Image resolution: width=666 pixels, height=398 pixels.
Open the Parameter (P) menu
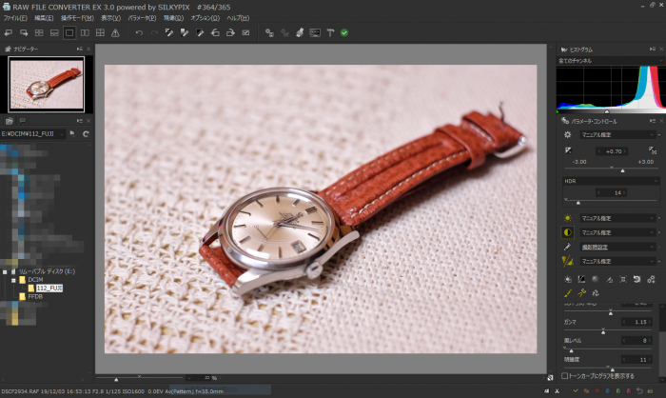coord(142,18)
